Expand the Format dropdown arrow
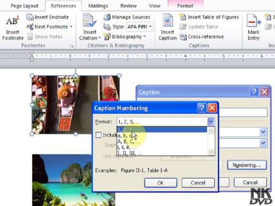This screenshot has height=206, width=275. coord(211,121)
